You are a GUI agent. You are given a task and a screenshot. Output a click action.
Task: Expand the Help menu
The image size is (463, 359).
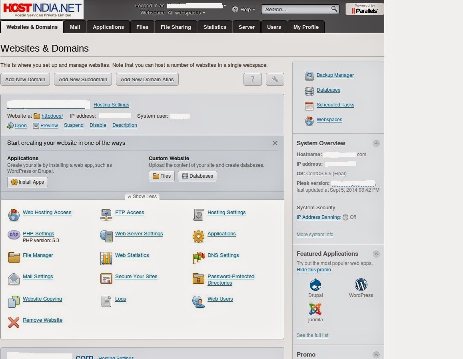coord(244,9)
